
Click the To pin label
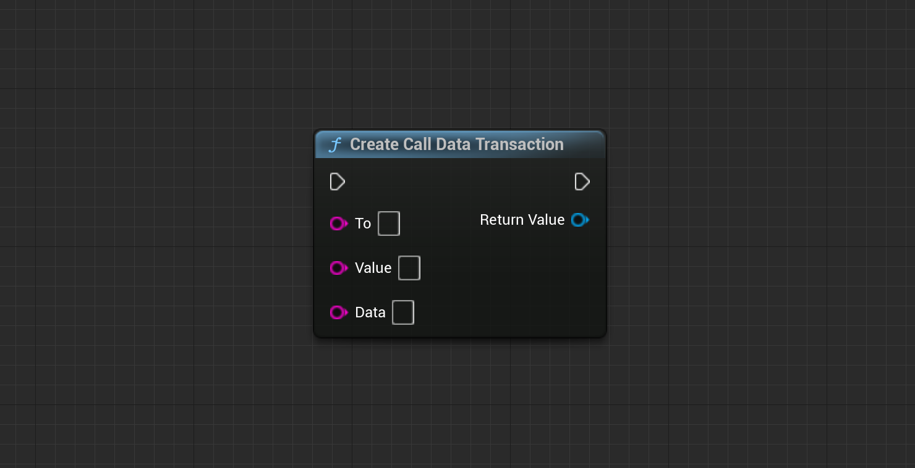363,224
